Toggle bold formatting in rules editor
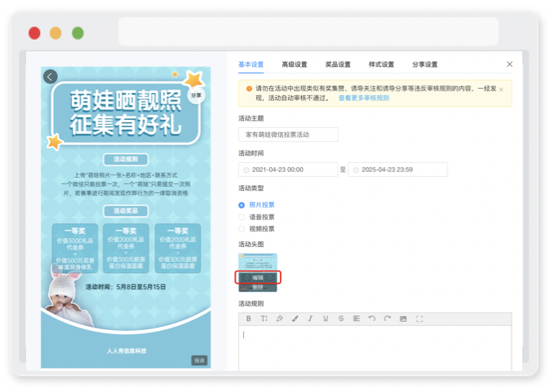 click(x=248, y=319)
